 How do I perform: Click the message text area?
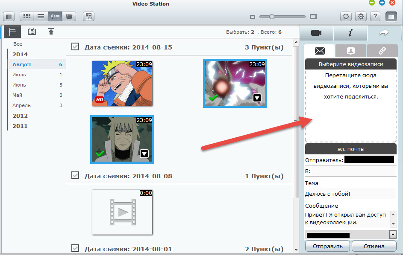[347, 219]
